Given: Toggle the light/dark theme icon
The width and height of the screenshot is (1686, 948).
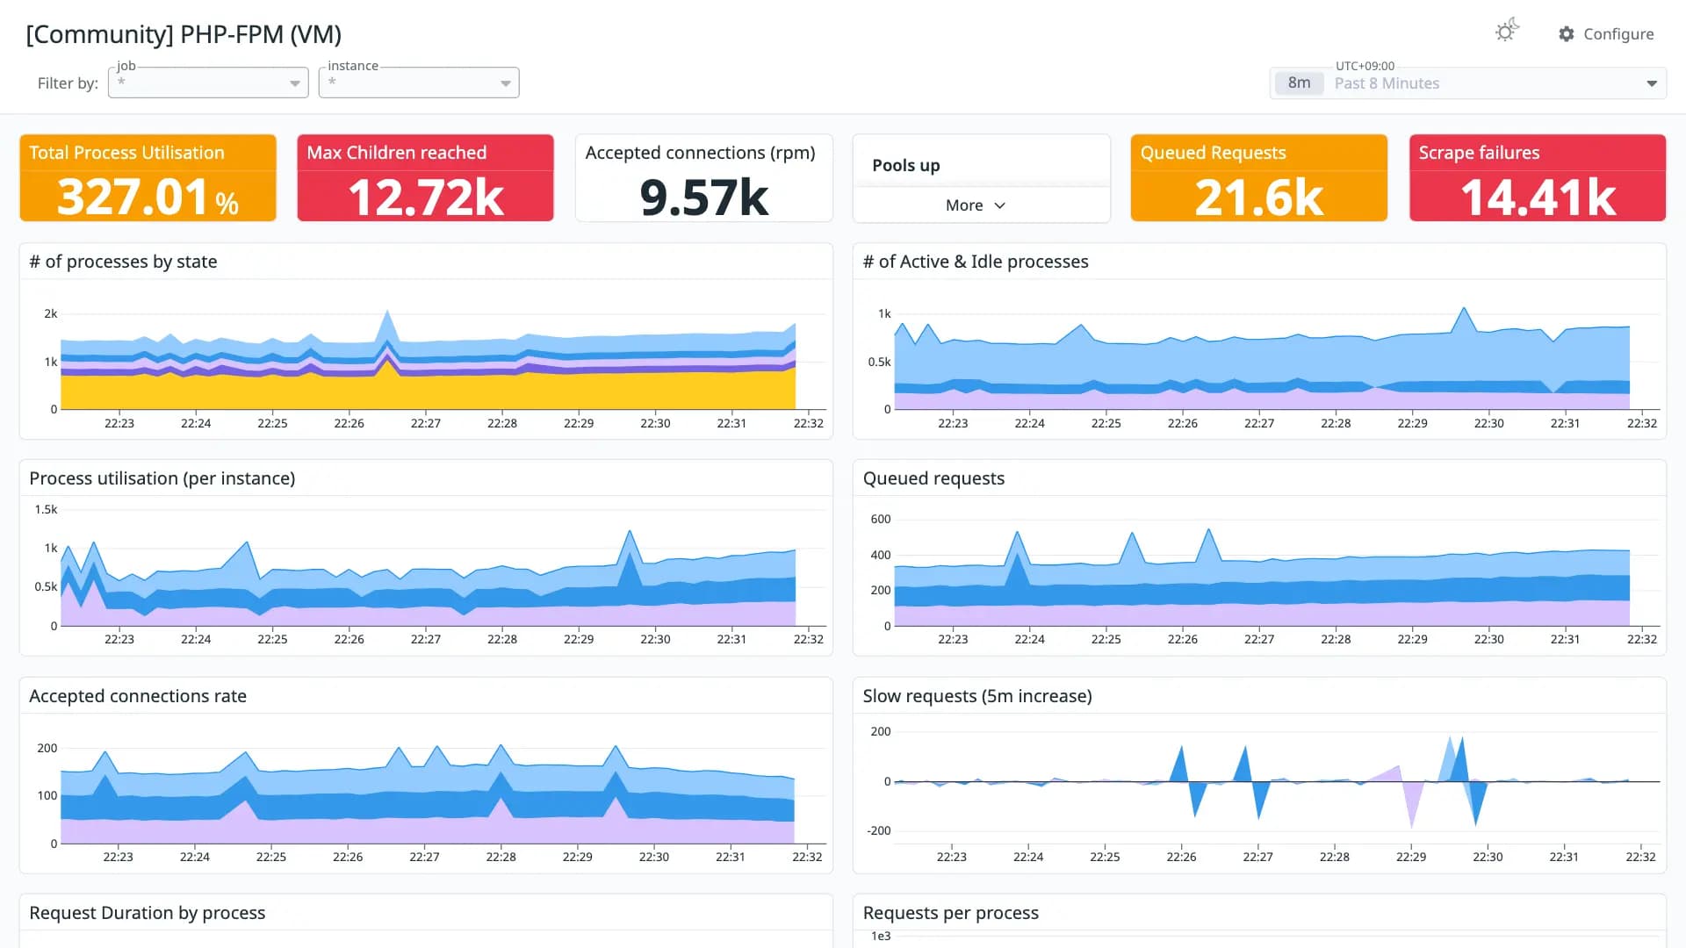Looking at the screenshot, I should pyautogui.click(x=1507, y=32).
